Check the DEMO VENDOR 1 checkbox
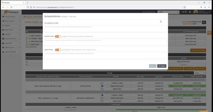This screenshot has height=112, width=213. pos(27,35)
